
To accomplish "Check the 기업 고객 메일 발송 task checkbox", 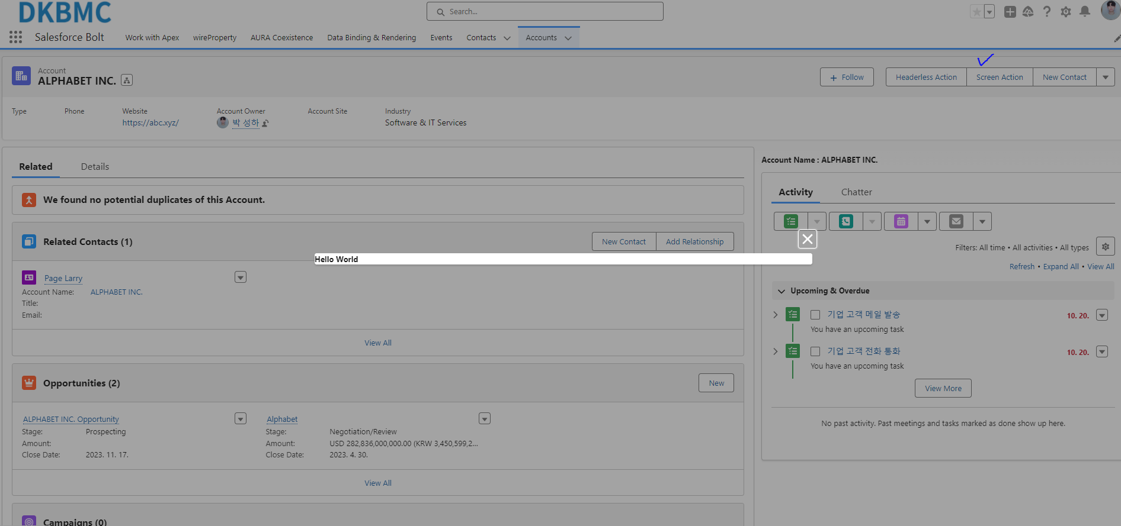I will point(815,315).
